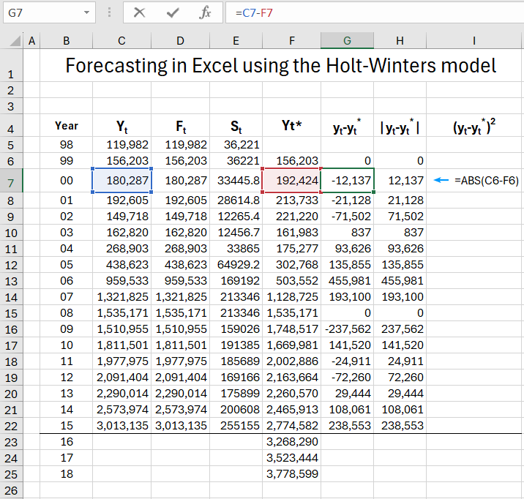Select column H header
Viewport: 524px width, 499px height.
[x=400, y=40]
